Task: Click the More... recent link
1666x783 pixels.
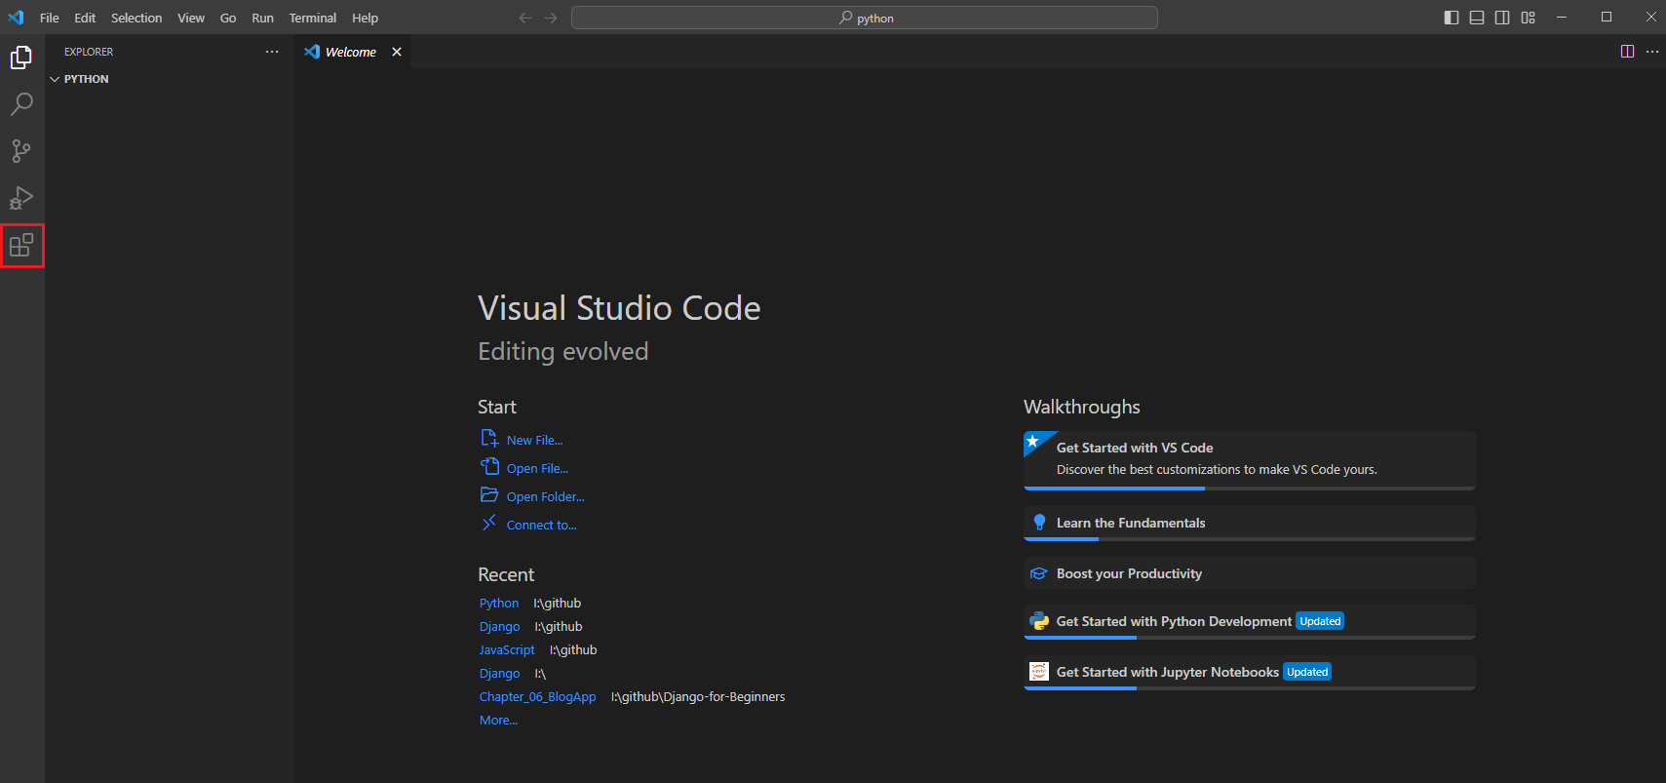Action: click(498, 720)
